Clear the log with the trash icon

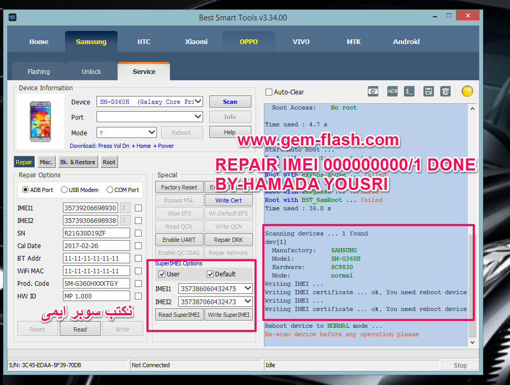445,91
